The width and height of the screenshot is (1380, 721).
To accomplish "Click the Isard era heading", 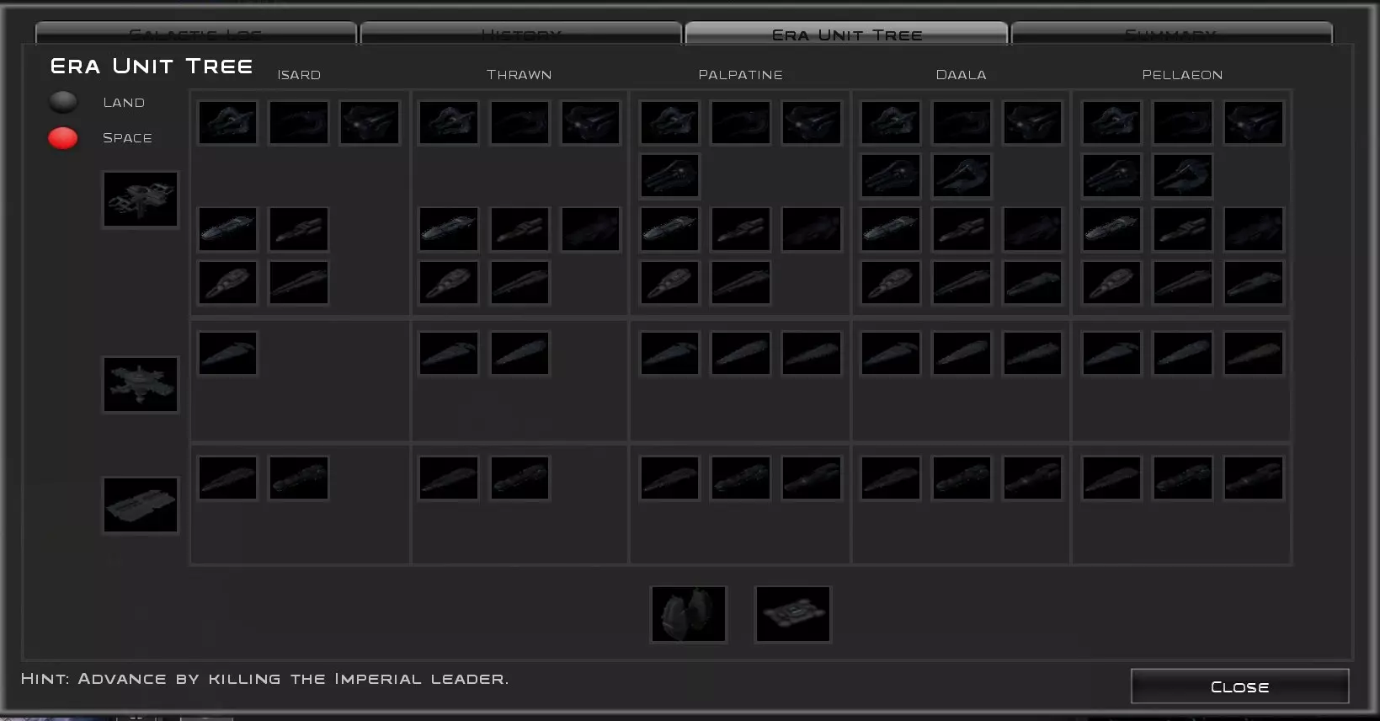I will 299,75.
